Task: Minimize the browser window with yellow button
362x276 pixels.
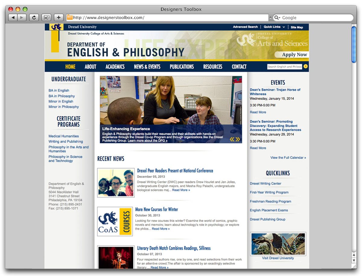Action: pos(17,9)
